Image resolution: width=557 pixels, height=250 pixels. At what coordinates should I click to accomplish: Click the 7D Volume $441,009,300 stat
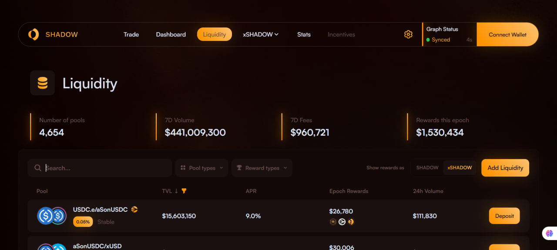click(195, 127)
